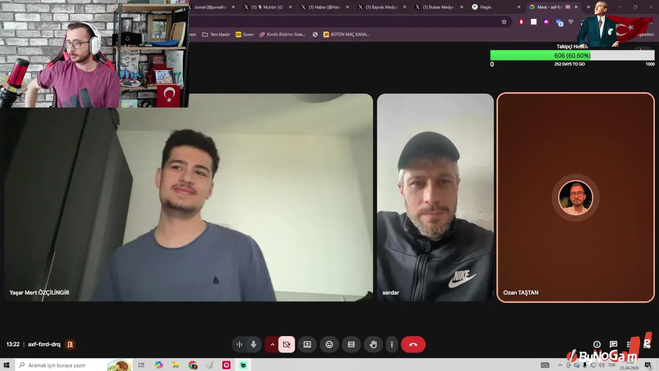Open the Exxen bookmark
Screen dimensions: 659x371
(x=245, y=35)
